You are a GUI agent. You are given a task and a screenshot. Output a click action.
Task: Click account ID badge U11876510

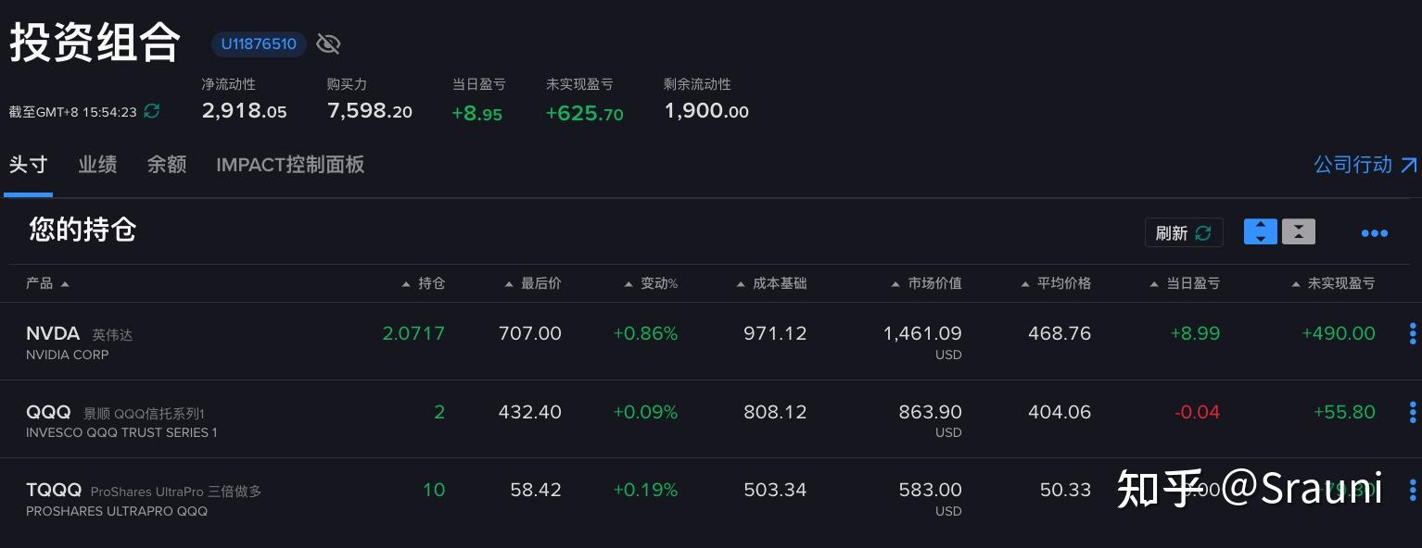[x=259, y=44]
